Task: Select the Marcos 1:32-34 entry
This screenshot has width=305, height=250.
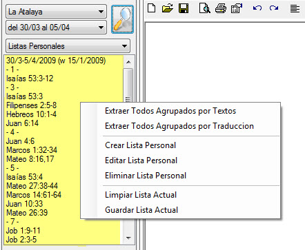Action: click(32, 150)
